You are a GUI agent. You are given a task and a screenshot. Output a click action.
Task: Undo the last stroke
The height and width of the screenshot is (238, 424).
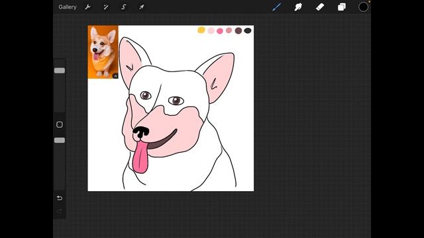point(60,198)
